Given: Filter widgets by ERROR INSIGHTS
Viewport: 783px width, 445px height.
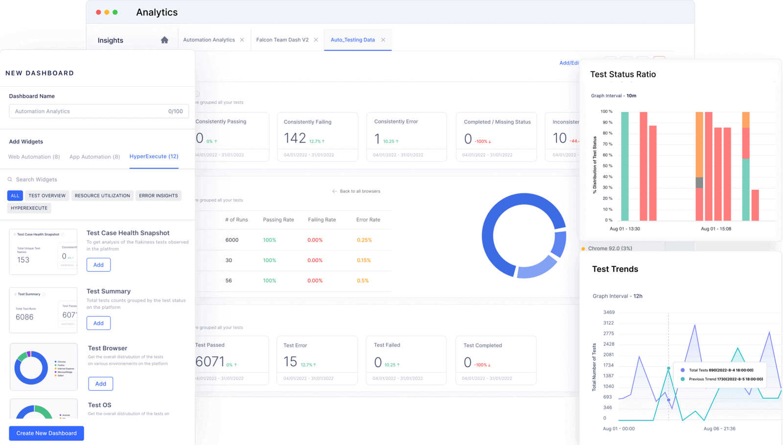Looking at the screenshot, I should coord(159,196).
